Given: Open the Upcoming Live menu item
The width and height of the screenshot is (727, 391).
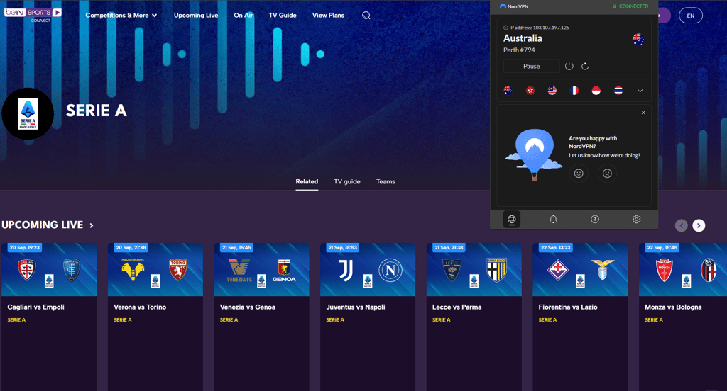Looking at the screenshot, I should tap(196, 16).
